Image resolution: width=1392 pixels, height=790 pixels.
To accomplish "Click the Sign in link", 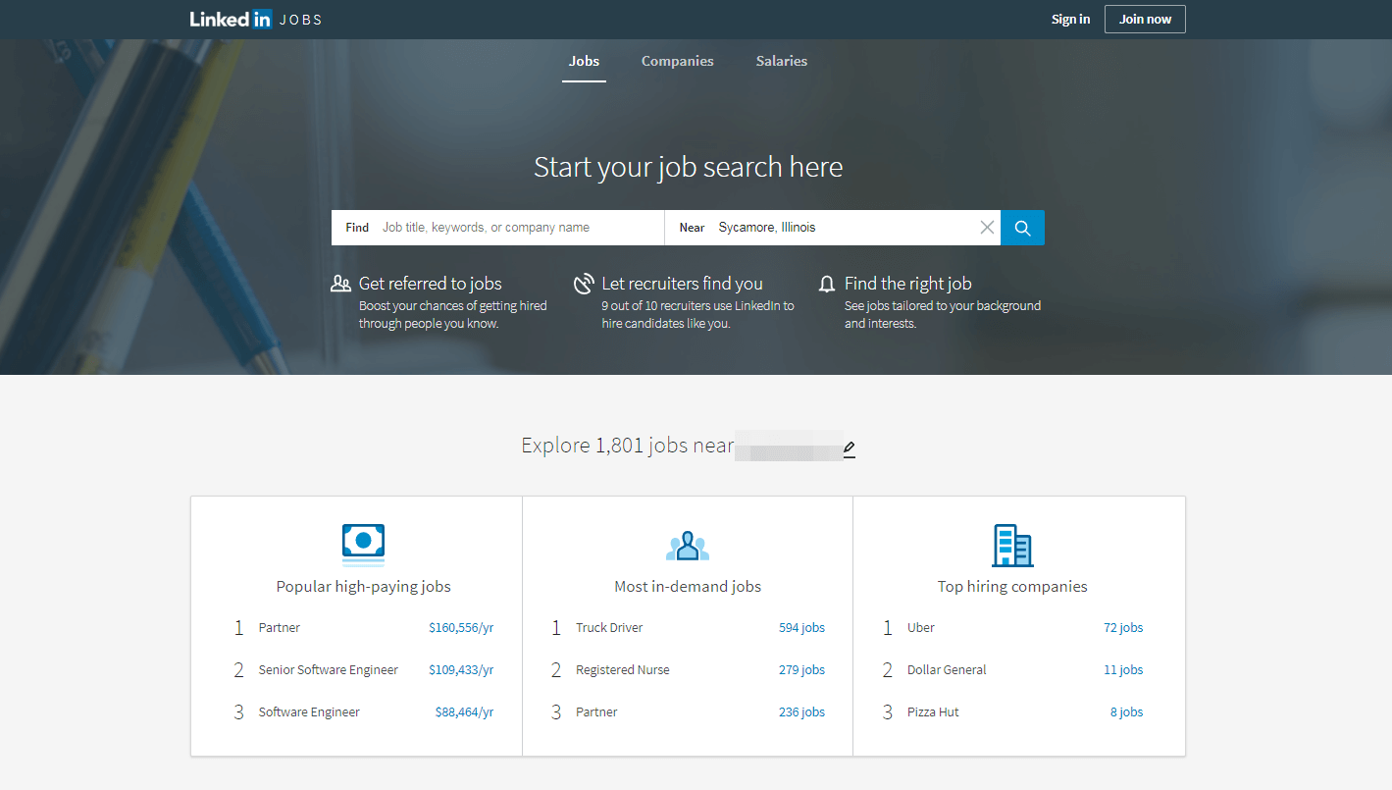I will pyautogui.click(x=1070, y=20).
